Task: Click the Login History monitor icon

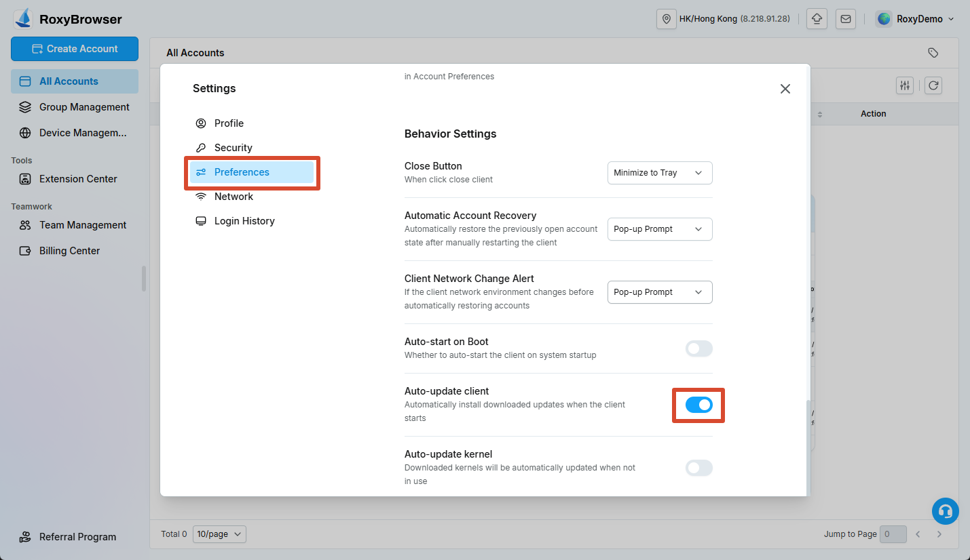Action: click(201, 221)
